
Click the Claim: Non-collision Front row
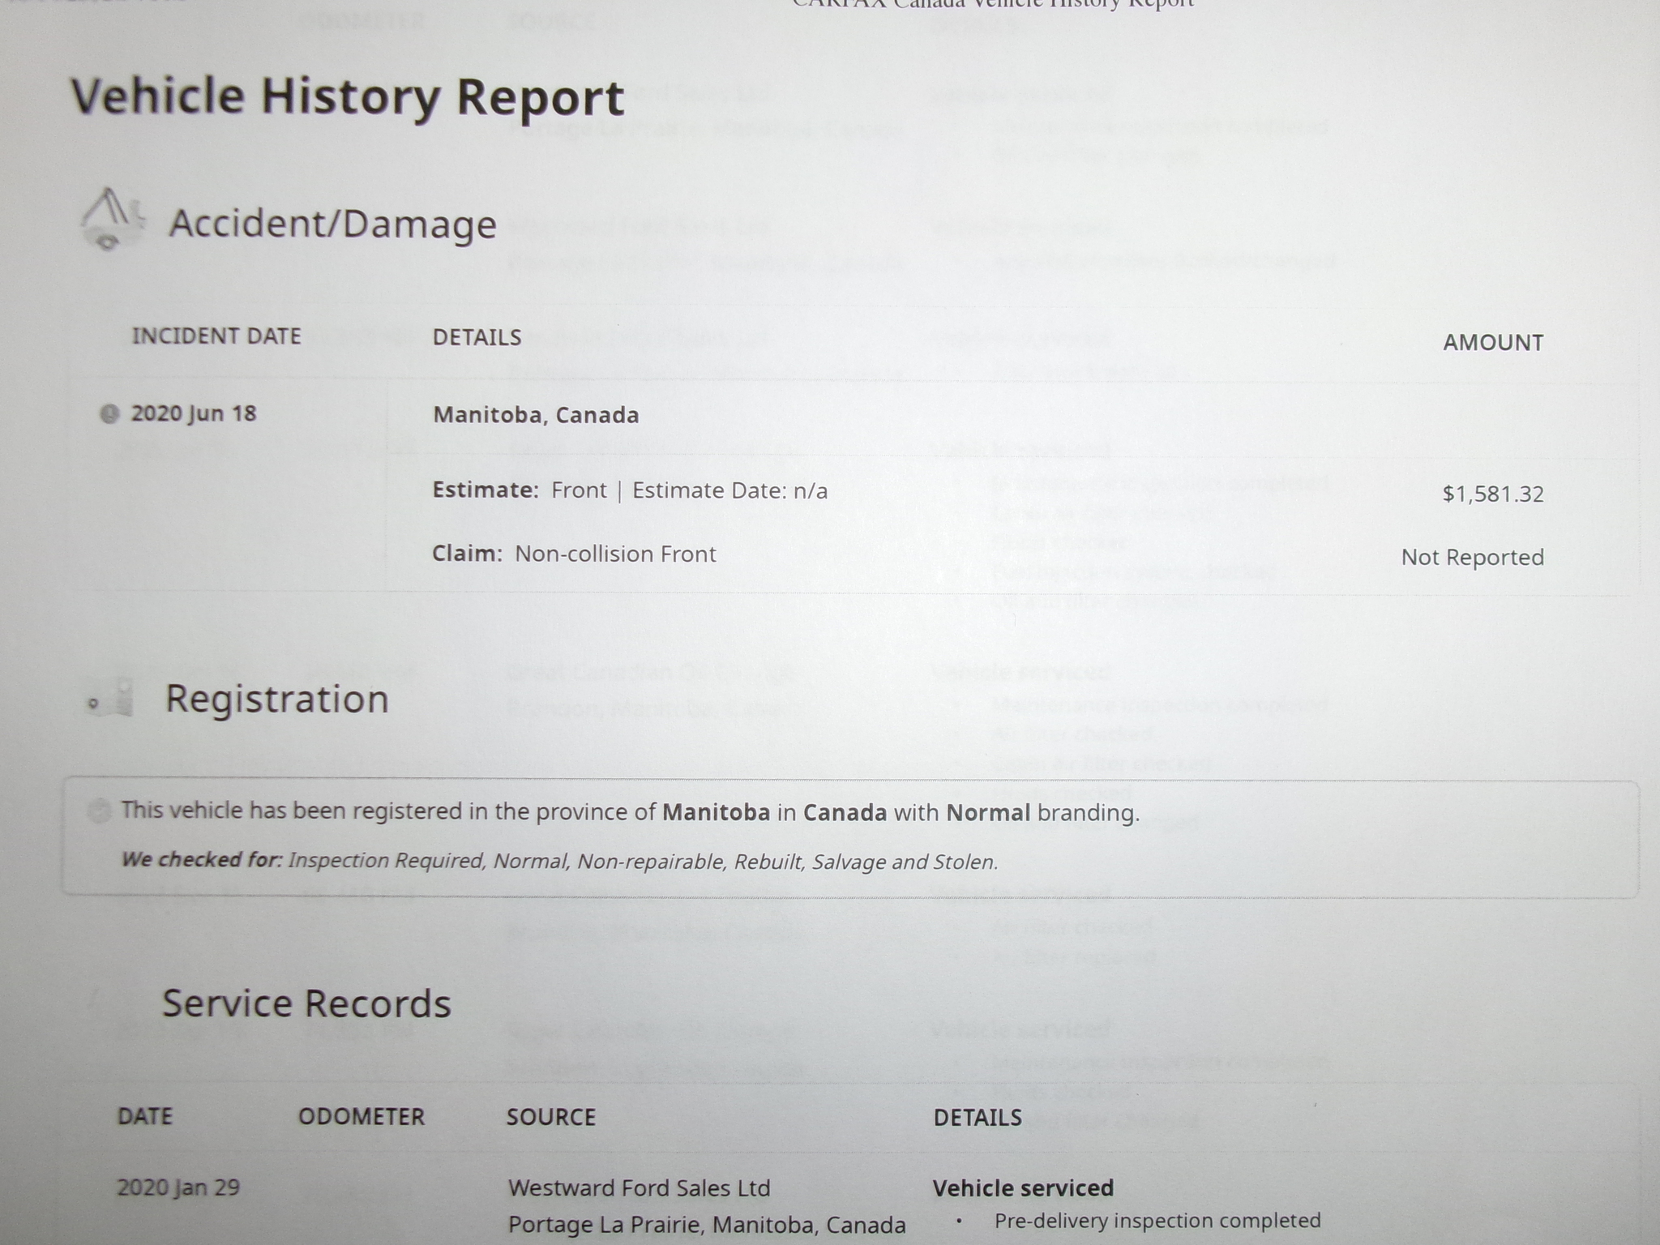coord(574,554)
